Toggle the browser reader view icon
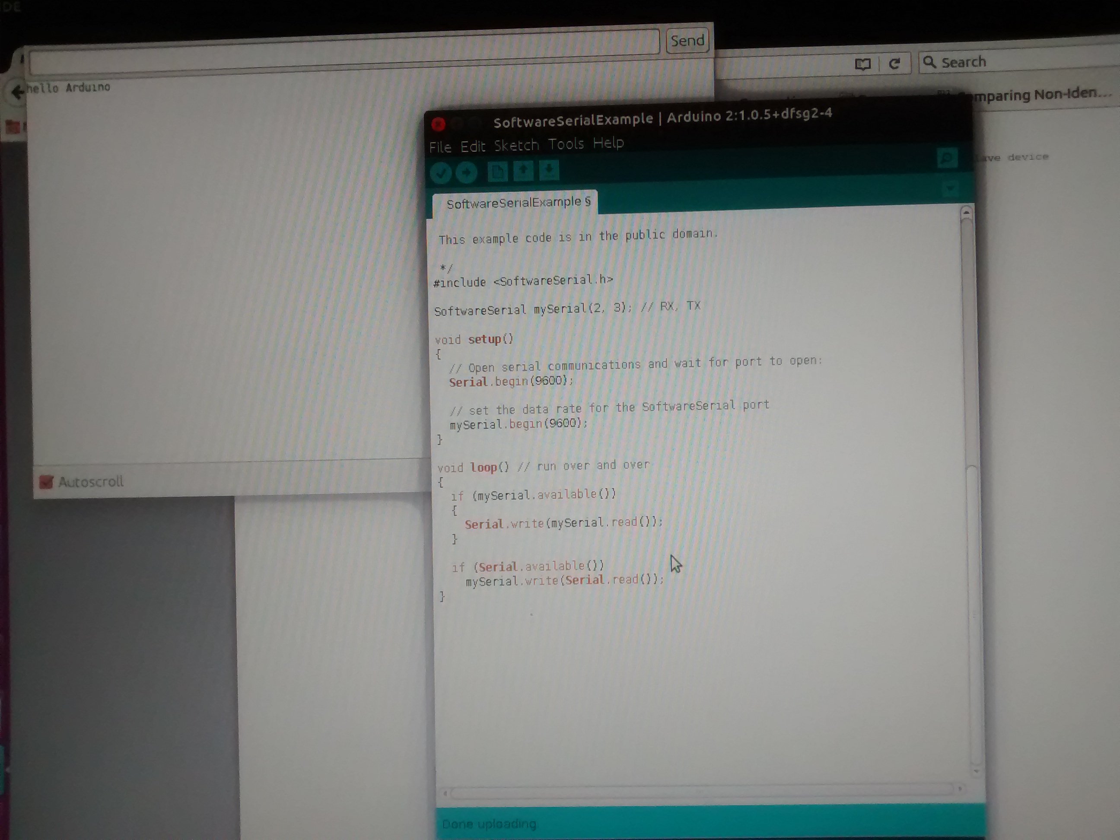Image resolution: width=1120 pixels, height=840 pixels. coord(862,64)
